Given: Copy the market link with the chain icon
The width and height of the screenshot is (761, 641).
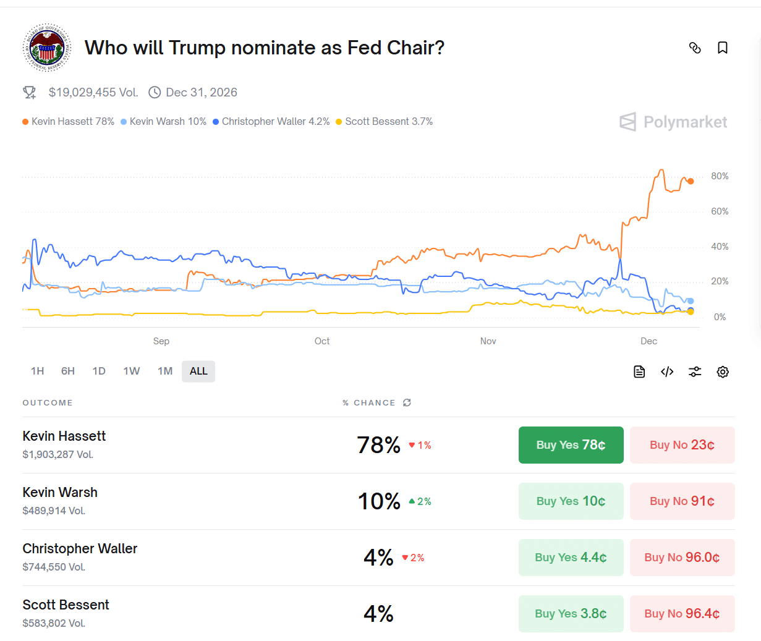Looking at the screenshot, I should coord(695,48).
